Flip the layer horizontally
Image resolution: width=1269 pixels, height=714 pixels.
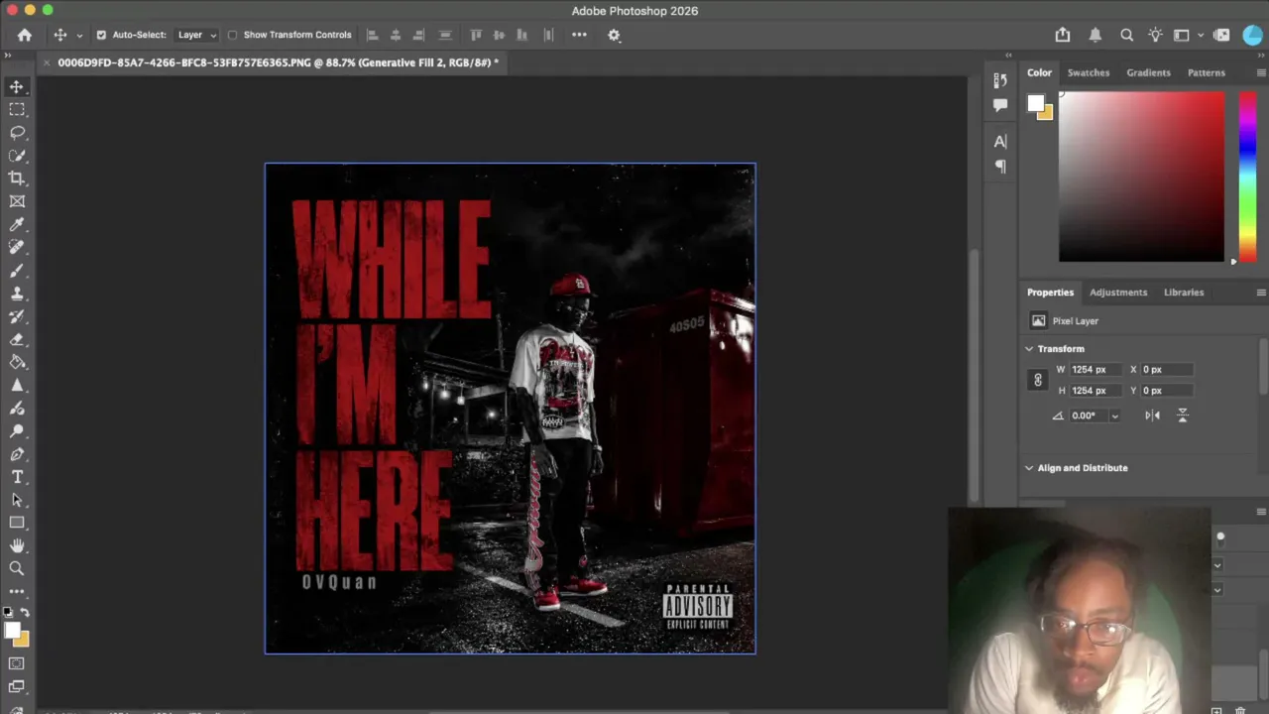1152,416
